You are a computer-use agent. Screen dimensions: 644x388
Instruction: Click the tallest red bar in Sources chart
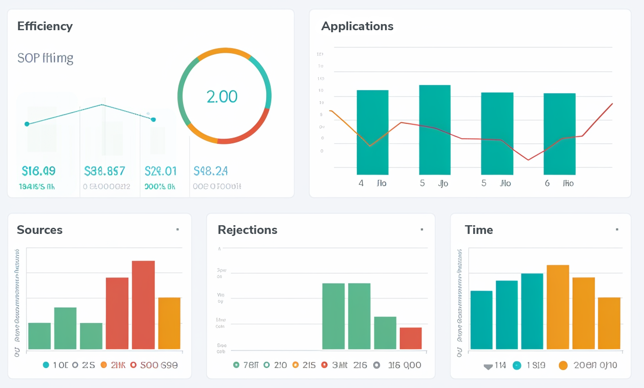144,305
